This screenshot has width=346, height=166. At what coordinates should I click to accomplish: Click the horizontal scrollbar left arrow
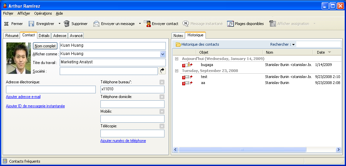[176, 150]
